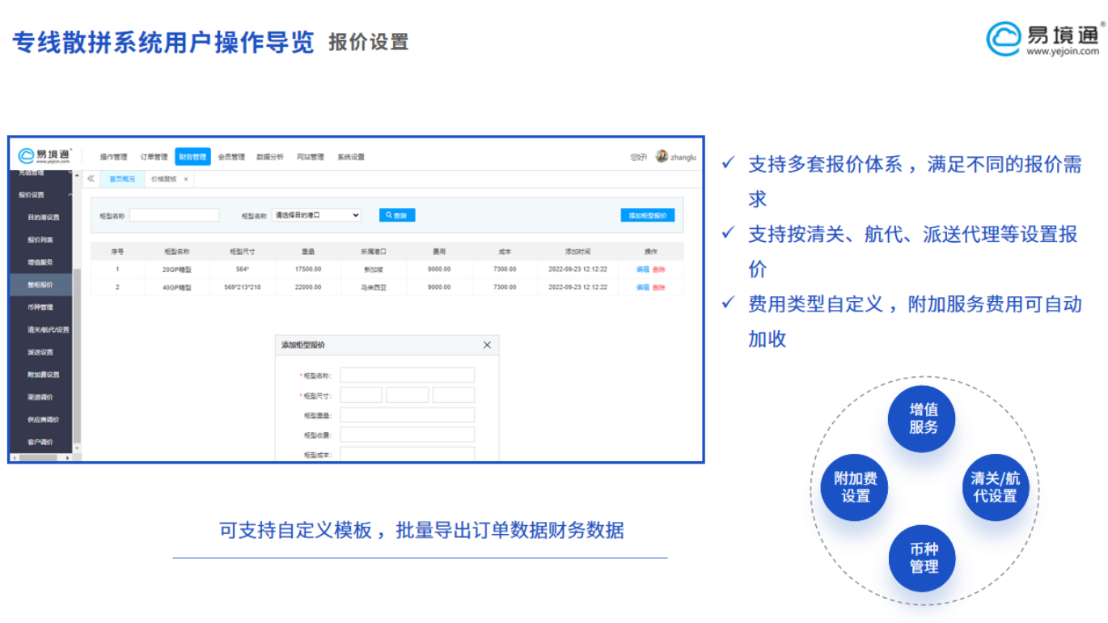Click the 20GP箱型 cell
Image resolution: width=1108 pixels, height=623 pixels.
tap(177, 269)
